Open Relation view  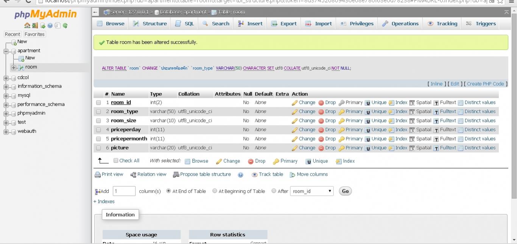click(x=148, y=175)
